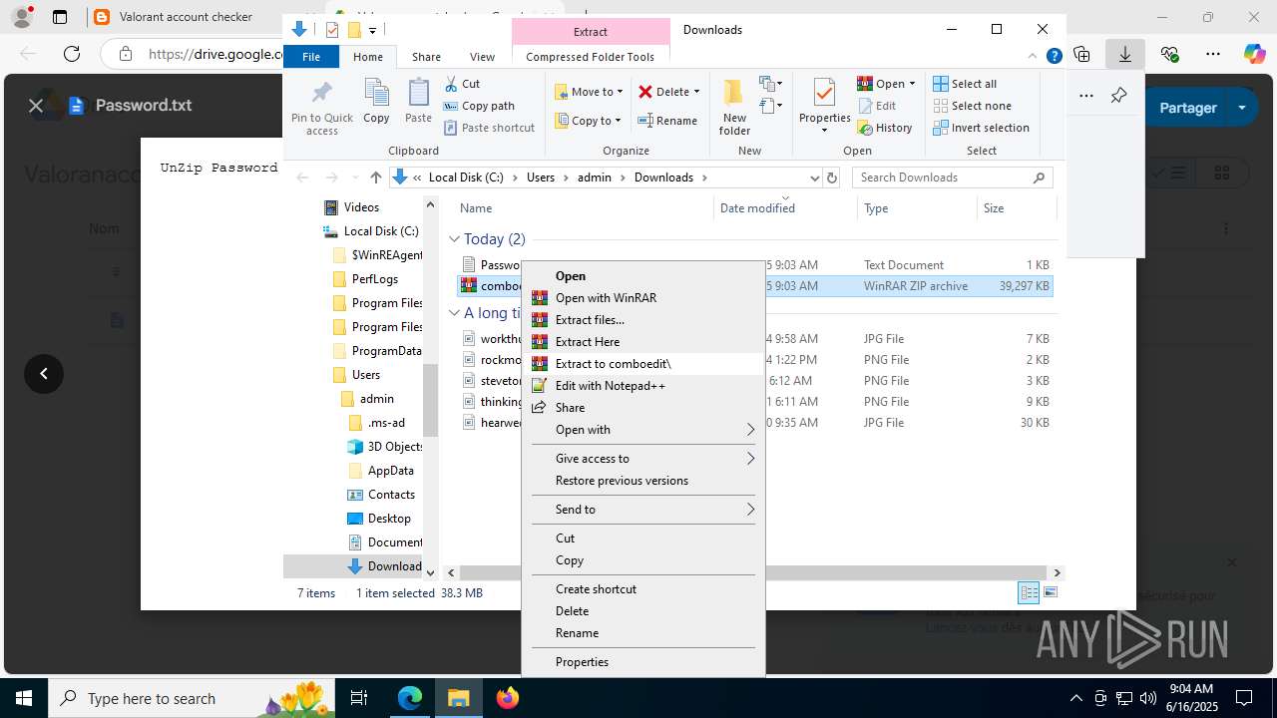Open the File ribbon tab

coord(311,57)
